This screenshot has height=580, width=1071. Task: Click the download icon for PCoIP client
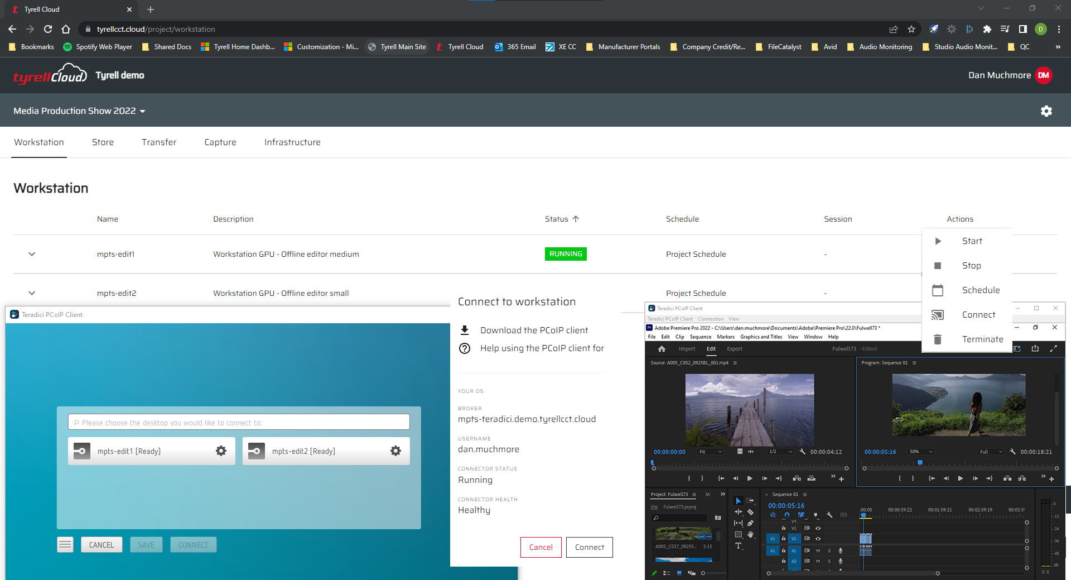(465, 330)
